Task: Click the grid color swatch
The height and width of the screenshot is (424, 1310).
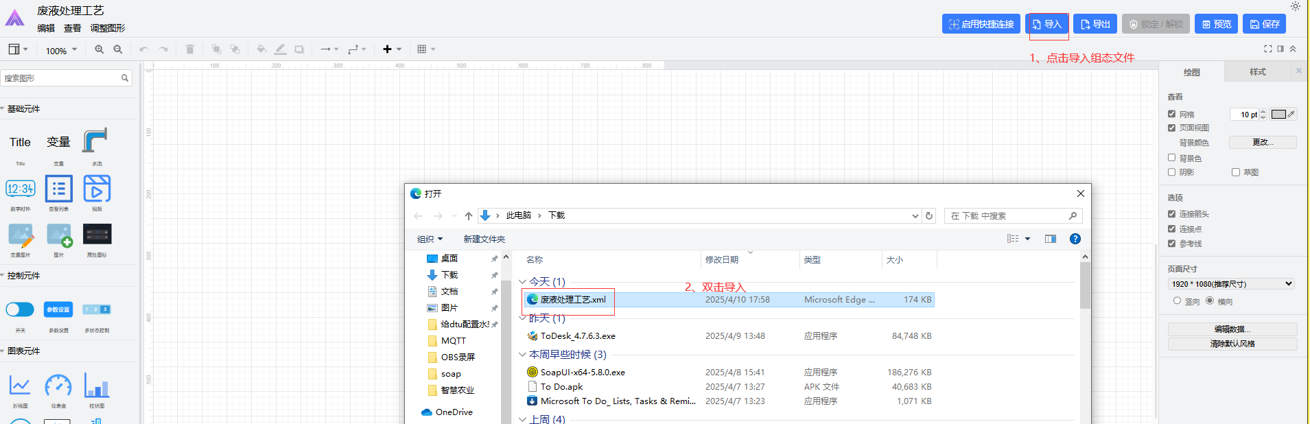Action: (1278, 115)
